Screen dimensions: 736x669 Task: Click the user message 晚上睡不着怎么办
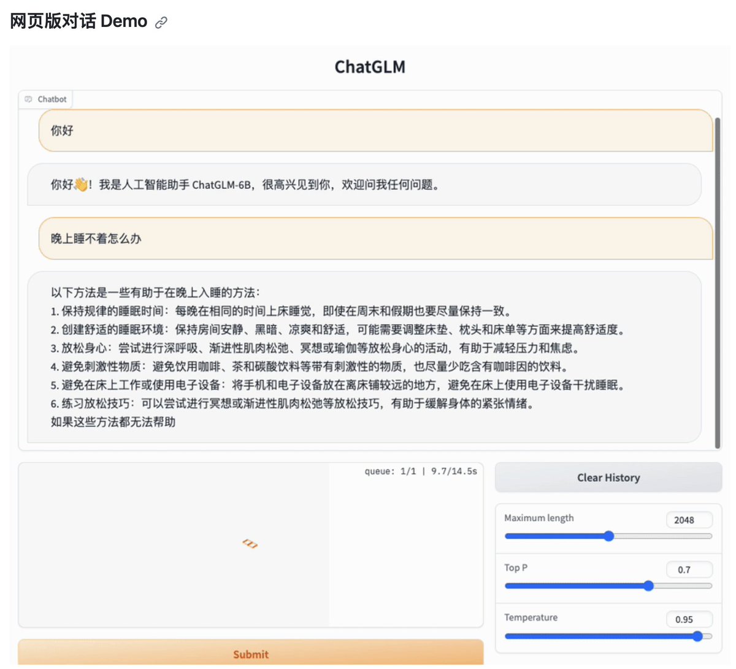point(375,239)
